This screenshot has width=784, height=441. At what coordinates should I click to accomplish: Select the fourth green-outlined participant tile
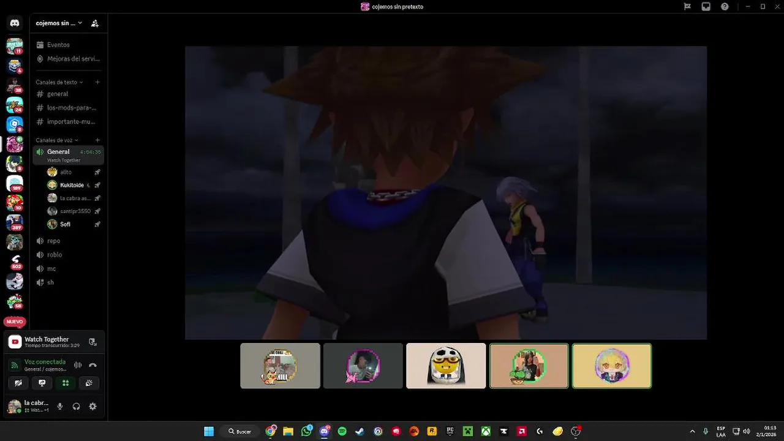(529, 366)
